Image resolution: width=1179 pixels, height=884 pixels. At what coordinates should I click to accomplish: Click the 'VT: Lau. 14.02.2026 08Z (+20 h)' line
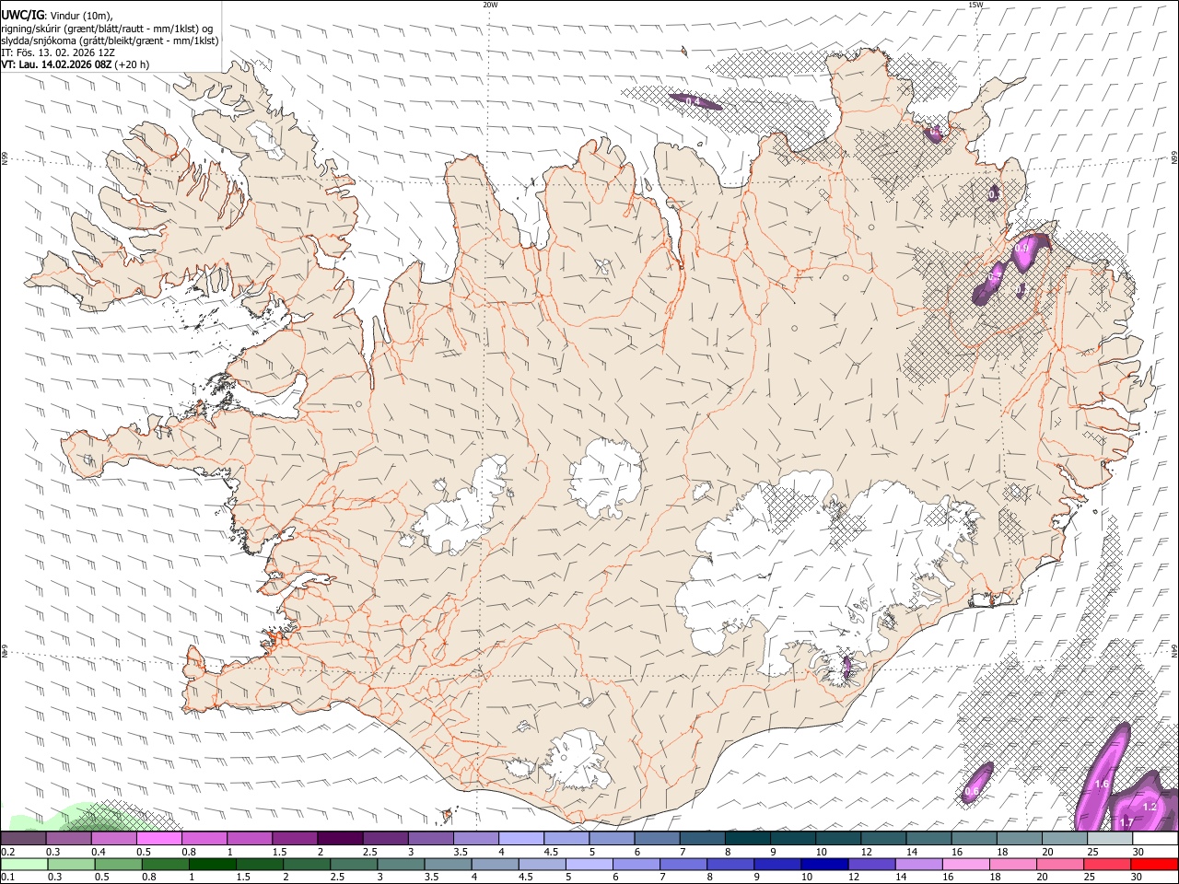pyautogui.click(x=76, y=64)
